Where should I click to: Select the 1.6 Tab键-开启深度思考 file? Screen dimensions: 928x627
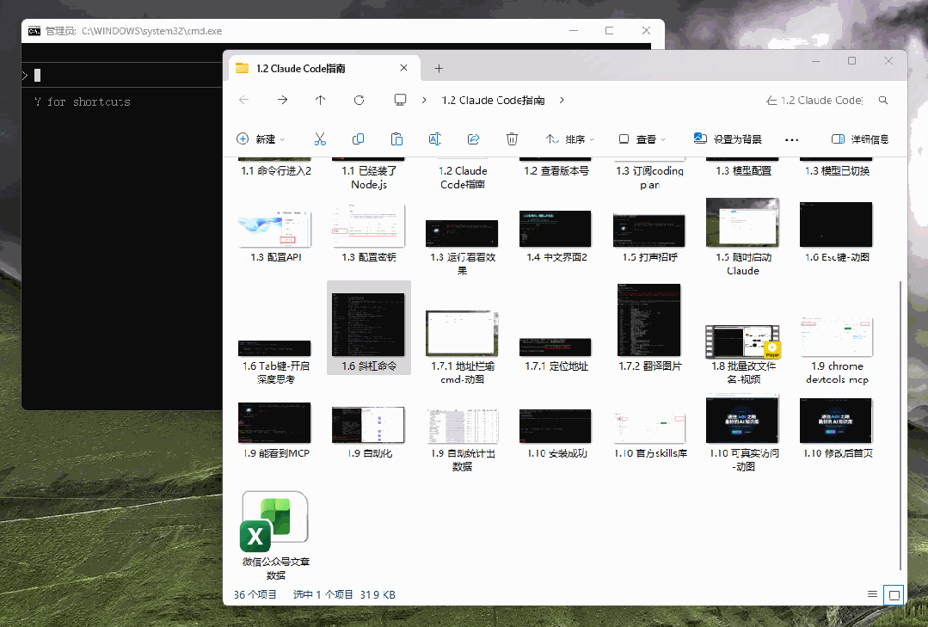pyautogui.click(x=275, y=362)
